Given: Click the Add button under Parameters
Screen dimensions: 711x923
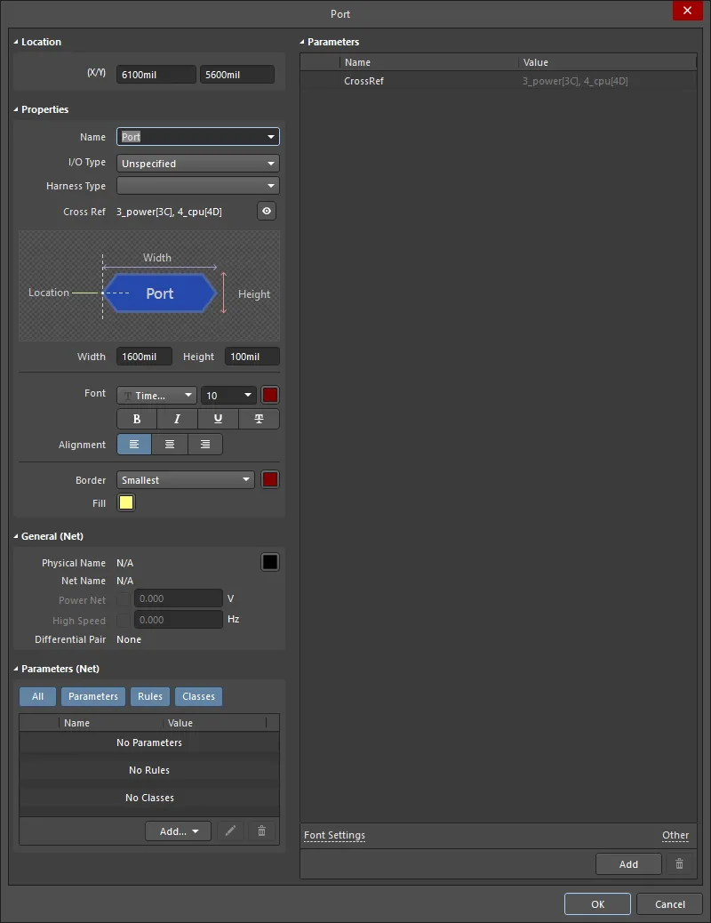Looking at the screenshot, I should click(x=628, y=863).
